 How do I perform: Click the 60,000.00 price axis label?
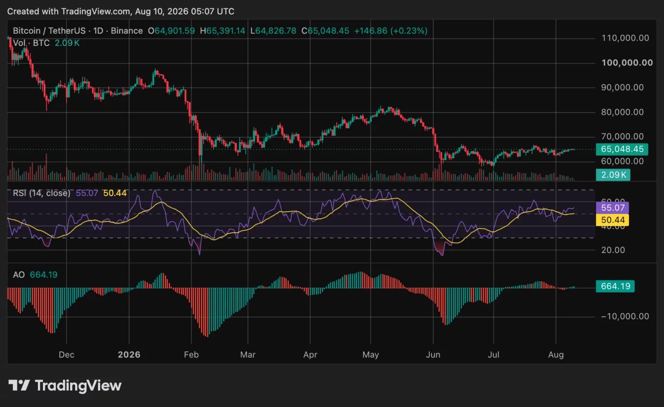623,161
